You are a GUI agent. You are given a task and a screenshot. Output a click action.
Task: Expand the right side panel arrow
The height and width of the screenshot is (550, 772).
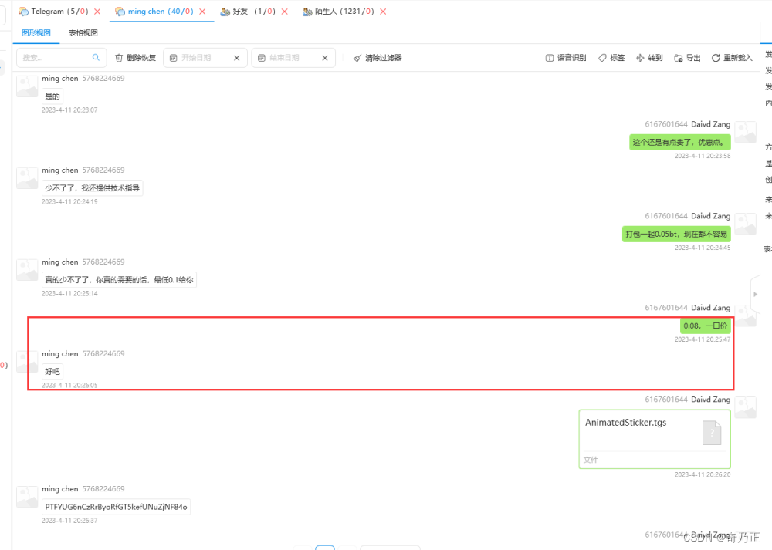click(755, 294)
